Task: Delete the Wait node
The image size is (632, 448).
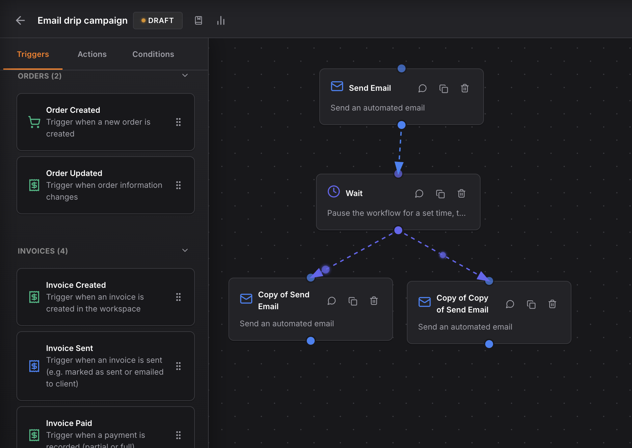Action: coord(461,193)
